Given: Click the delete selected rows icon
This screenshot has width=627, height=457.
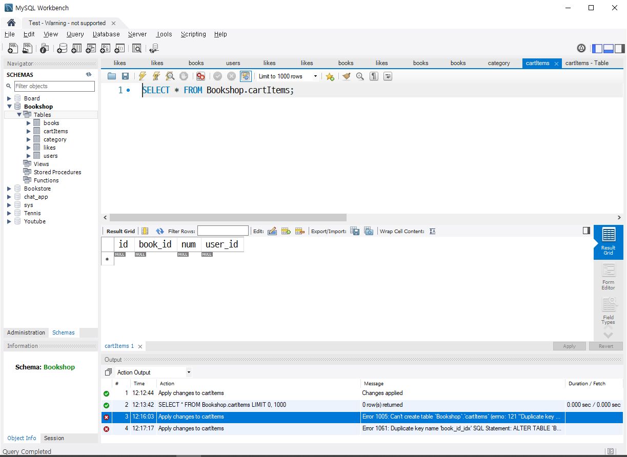Looking at the screenshot, I should click(x=300, y=231).
